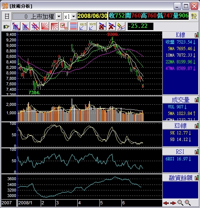Delete all drawn lines with the red X icon
Screen dimensions: 200x208
pyautogui.click(x=111, y=26)
